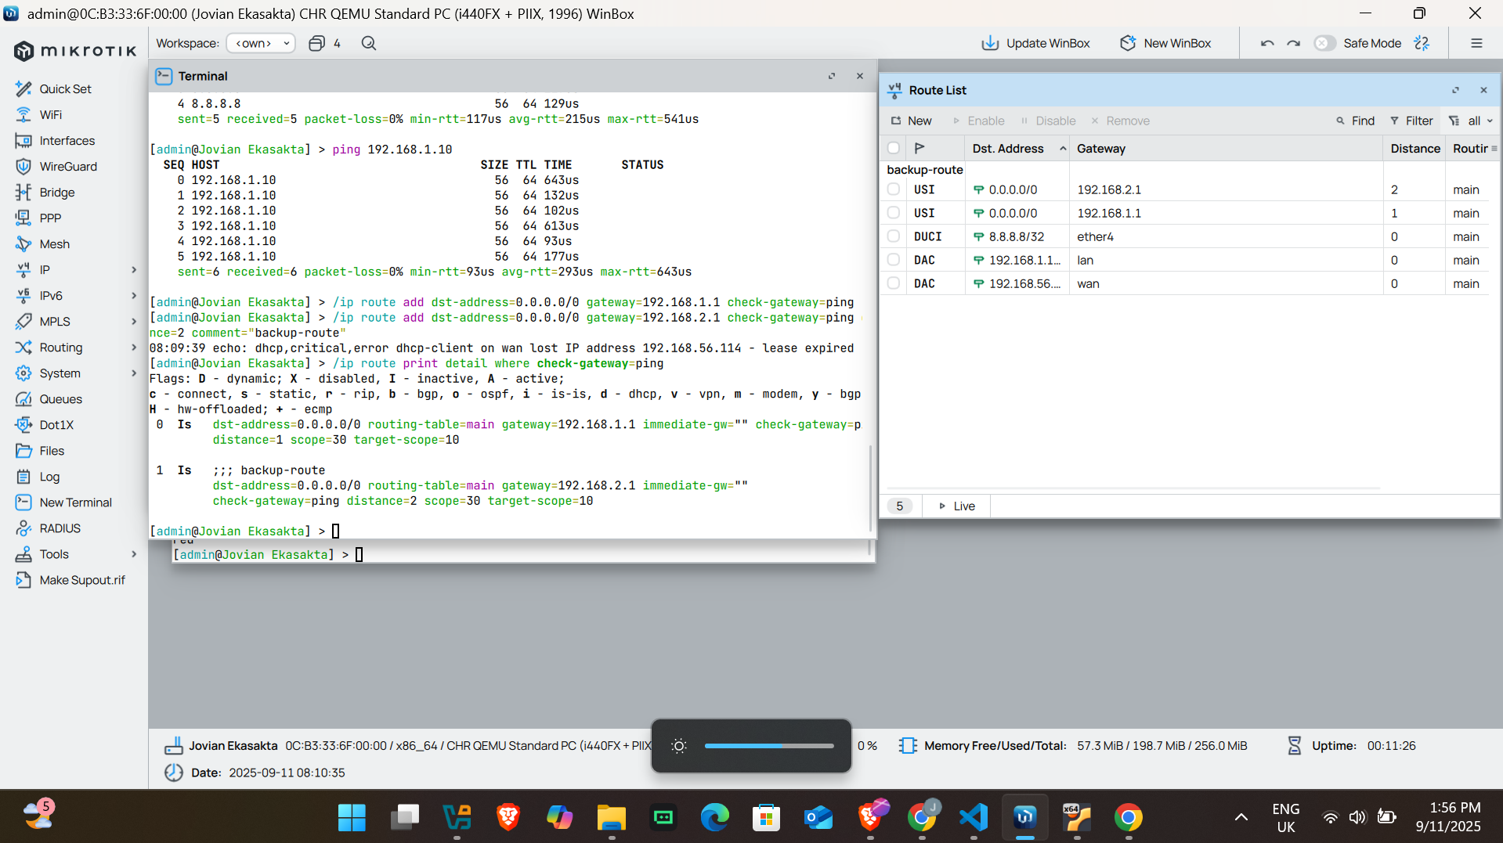The width and height of the screenshot is (1503, 843).
Task: Expand the IPv6 submenu
Action: pyautogui.click(x=134, y=295)
